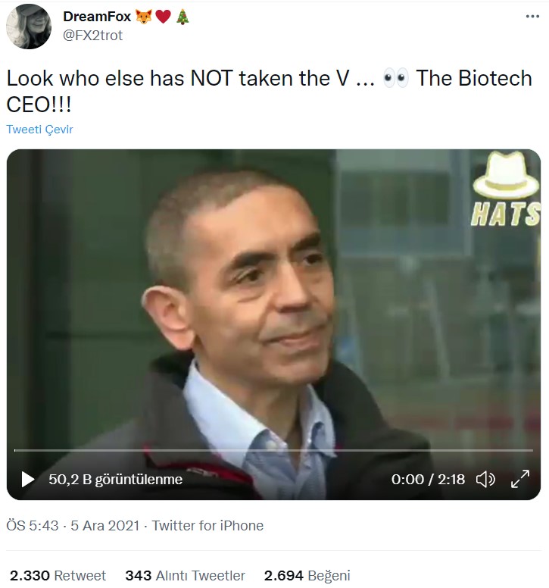
Task: View the 2.330 Retweet list
Action: click(x=58, y=575)
